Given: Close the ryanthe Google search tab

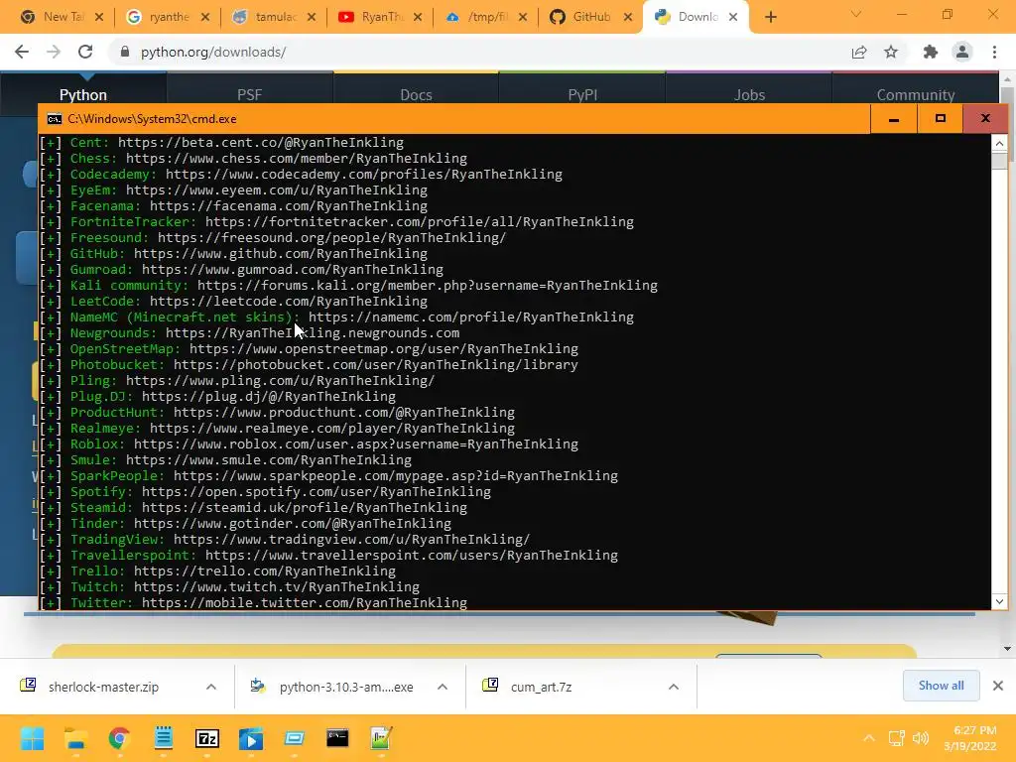Looking at the screenshot, I should click(205, 17).
